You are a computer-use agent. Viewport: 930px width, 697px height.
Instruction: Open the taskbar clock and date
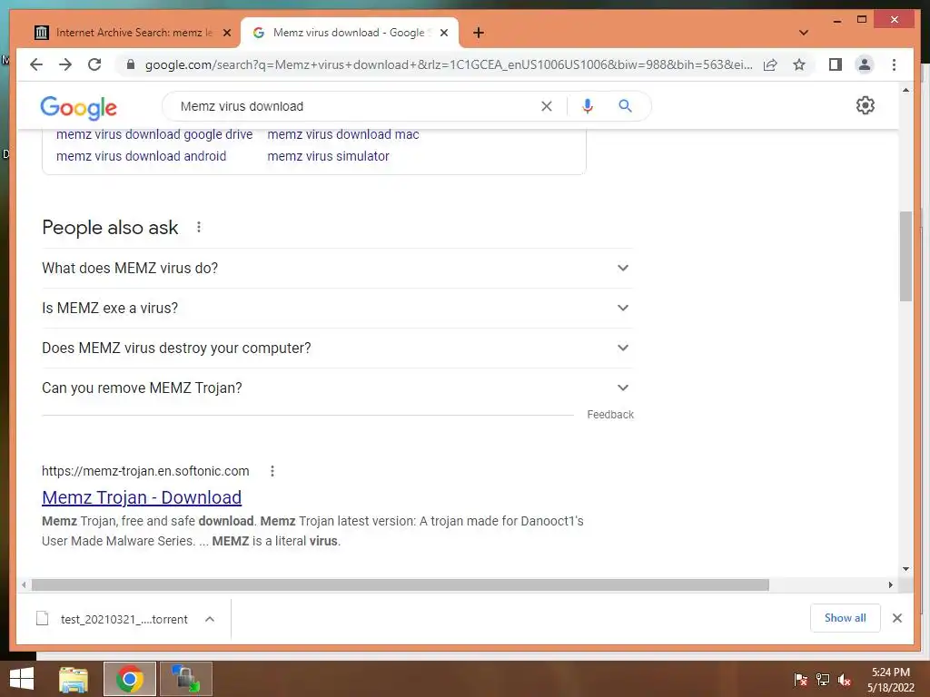point(890,680)
